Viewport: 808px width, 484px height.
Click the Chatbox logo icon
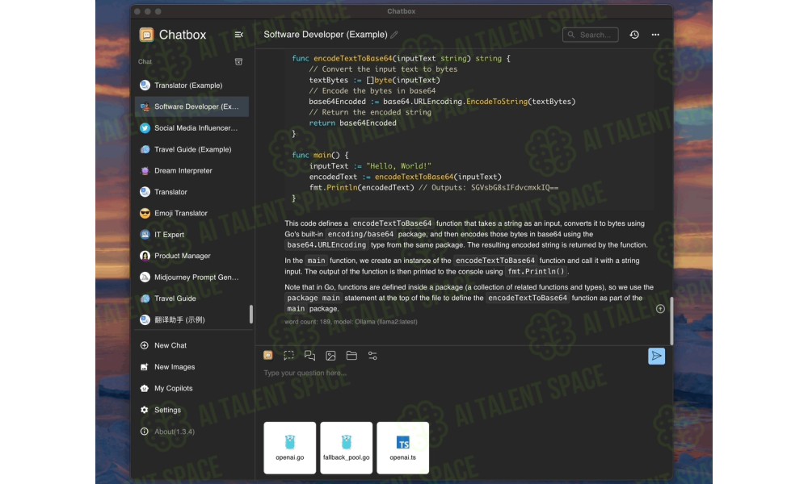(146, 35)
